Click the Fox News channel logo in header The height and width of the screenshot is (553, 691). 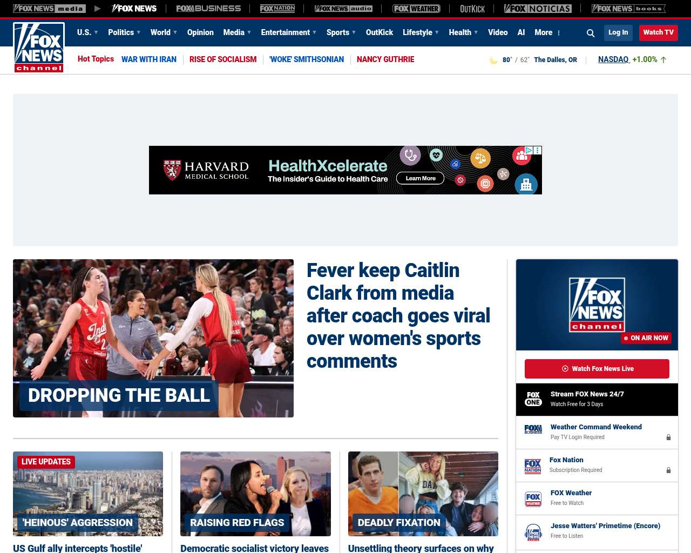tap(39, 48)
